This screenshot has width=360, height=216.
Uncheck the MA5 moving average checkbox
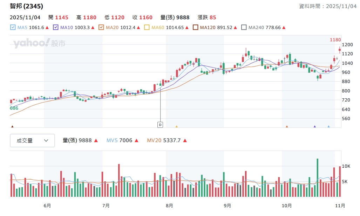(13, 27)
